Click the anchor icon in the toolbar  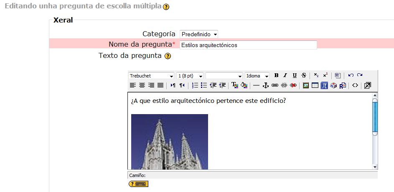pyautogui.click(x=265, y=85)
